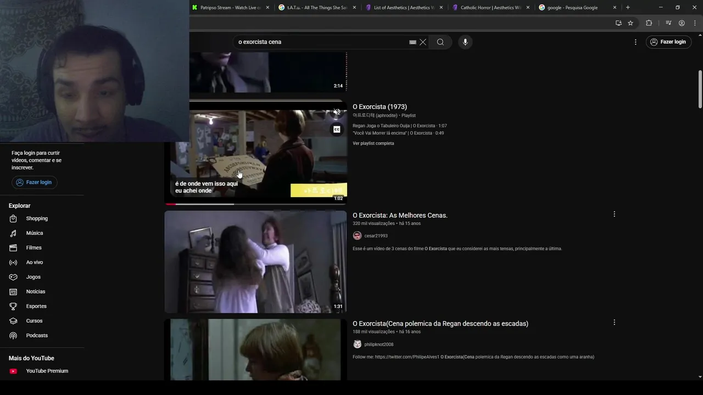The image size is (703, 395).
Task: Bookmark this page with the star icon
Action: [631, 23]
